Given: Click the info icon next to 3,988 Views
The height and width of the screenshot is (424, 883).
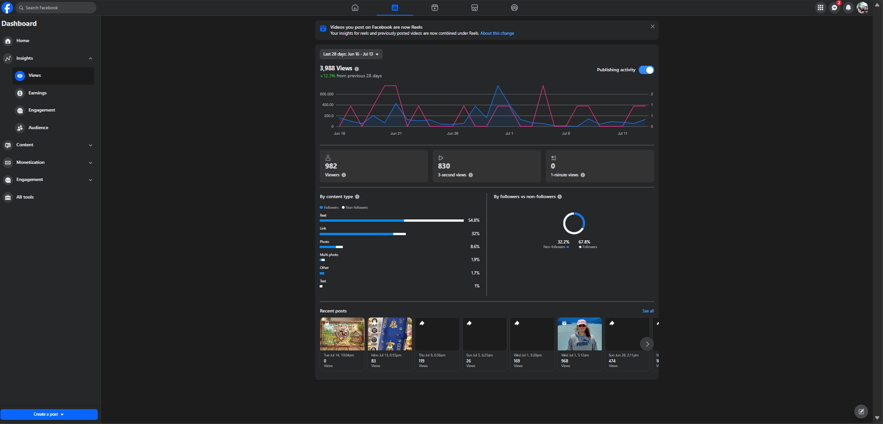Looking at the screenshot, I should tap(357, 69).
